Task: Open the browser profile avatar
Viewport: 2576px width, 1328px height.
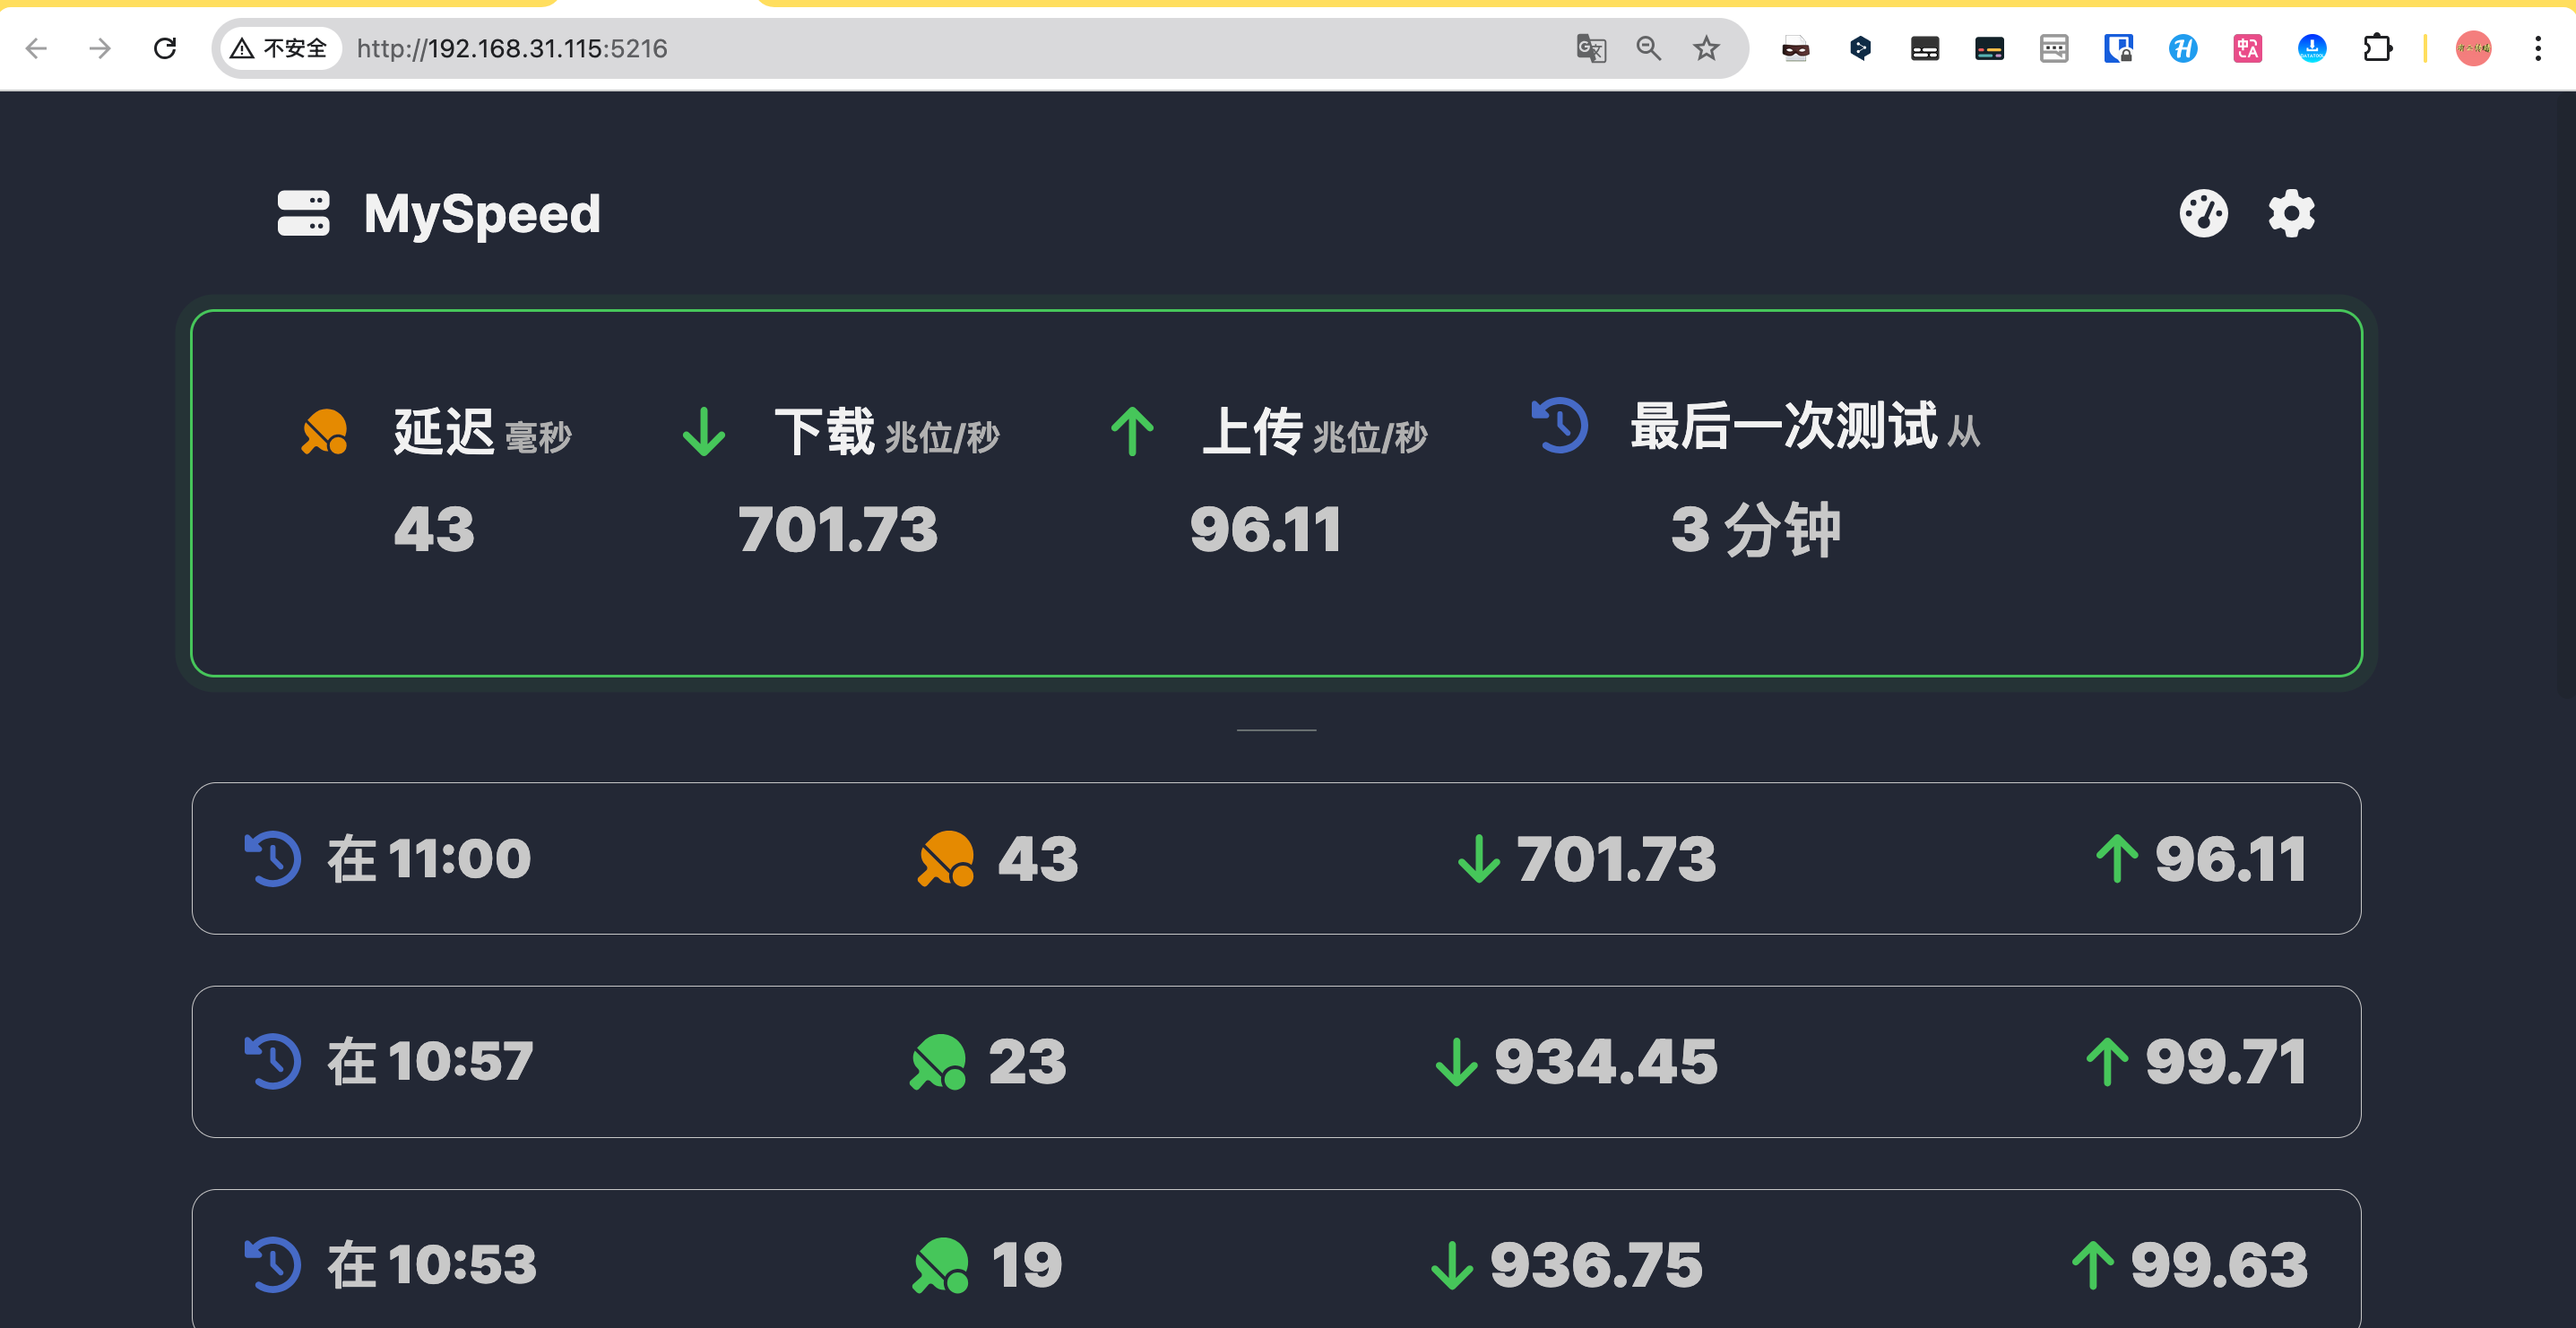Action: pos(2473,48)
